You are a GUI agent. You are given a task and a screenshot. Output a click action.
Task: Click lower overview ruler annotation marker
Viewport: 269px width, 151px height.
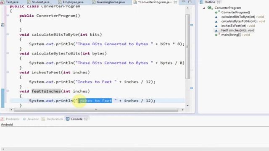point(192,88)
